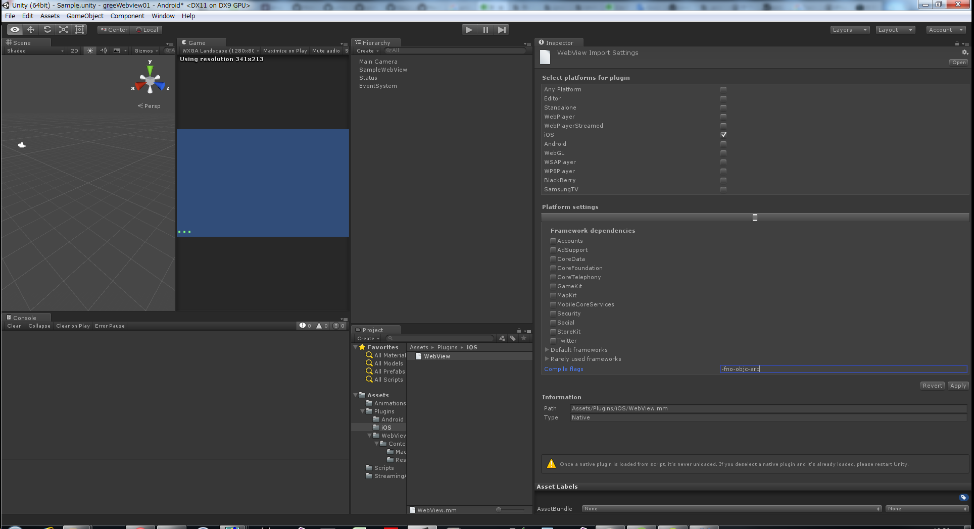Toggle scene lighting with the sun icon

tap(89, 50)
